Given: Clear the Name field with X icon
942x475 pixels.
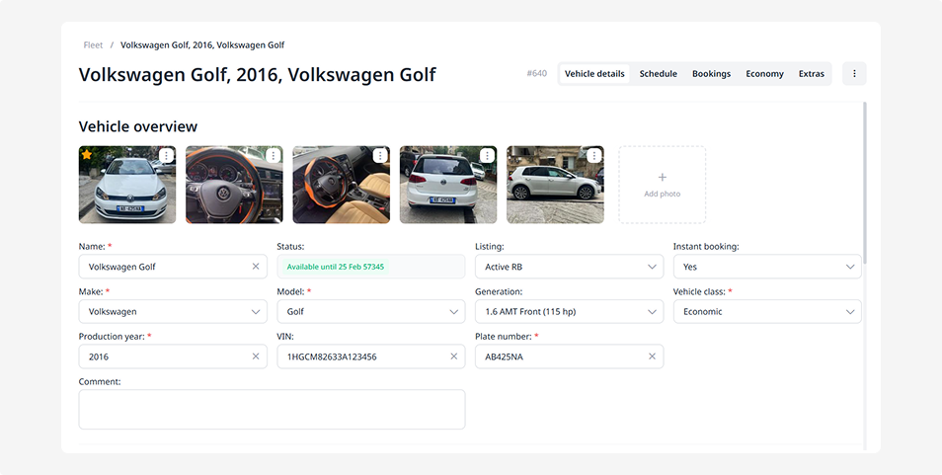Looking at the screenshot, I should click(x=256, y=267).
